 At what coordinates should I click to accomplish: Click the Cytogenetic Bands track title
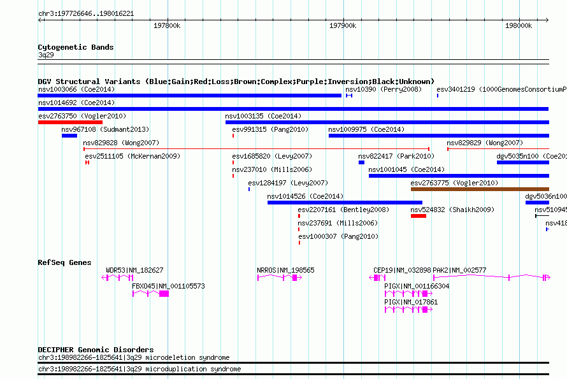coord(76,47)
